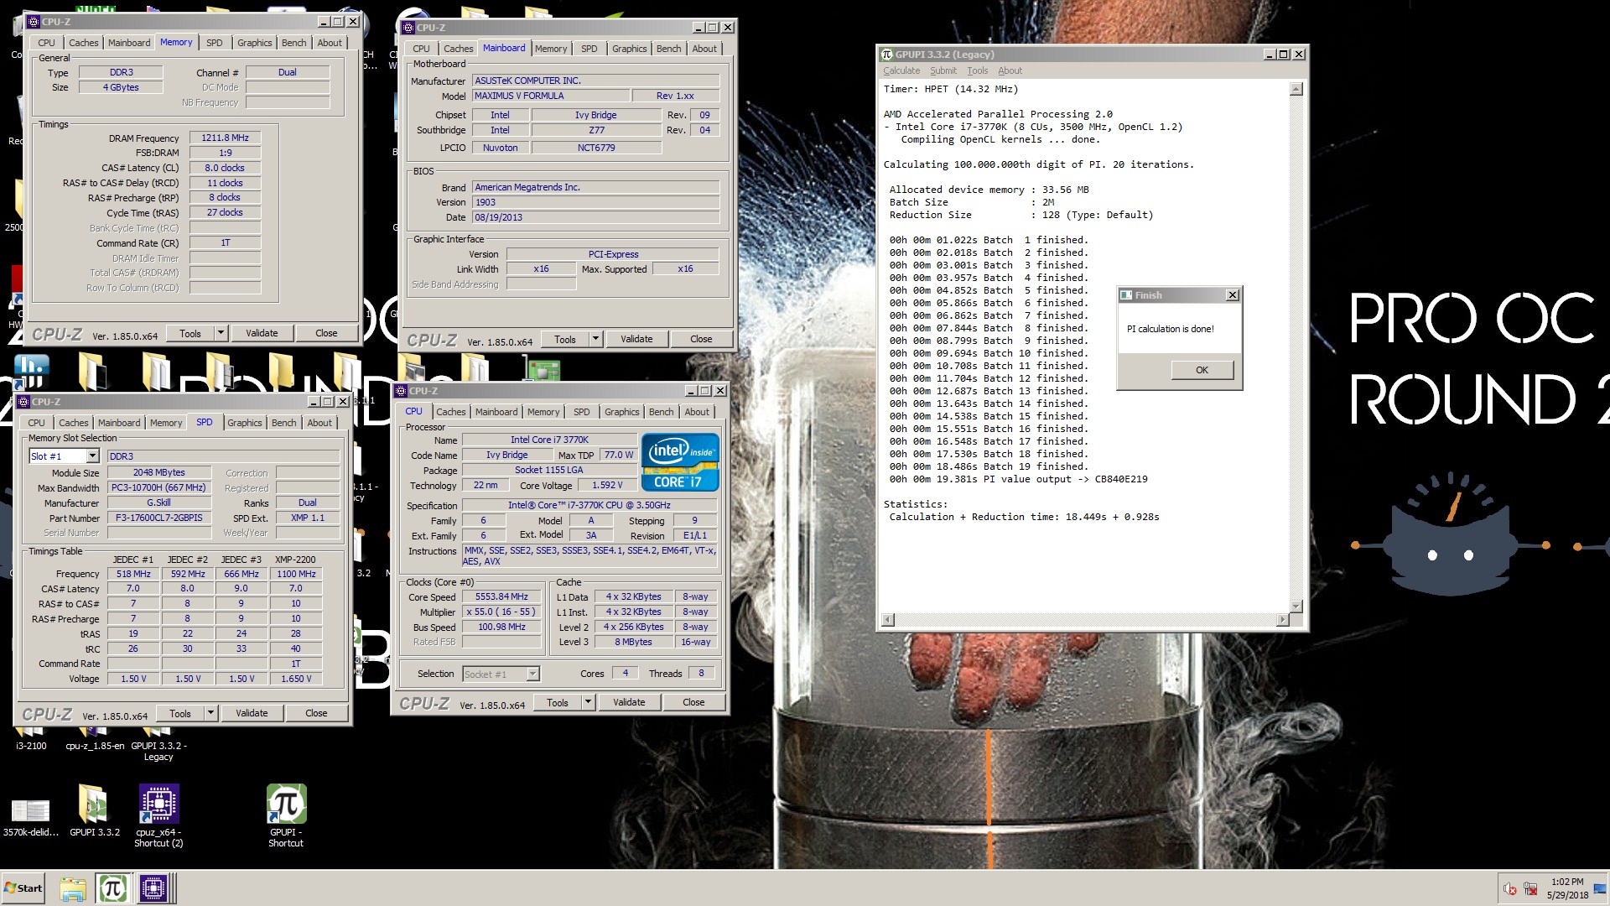Click Multiplier value x 55.0 (16 - 55)
This screenshot has height=906, width=1610.
[x=501, y=612]
